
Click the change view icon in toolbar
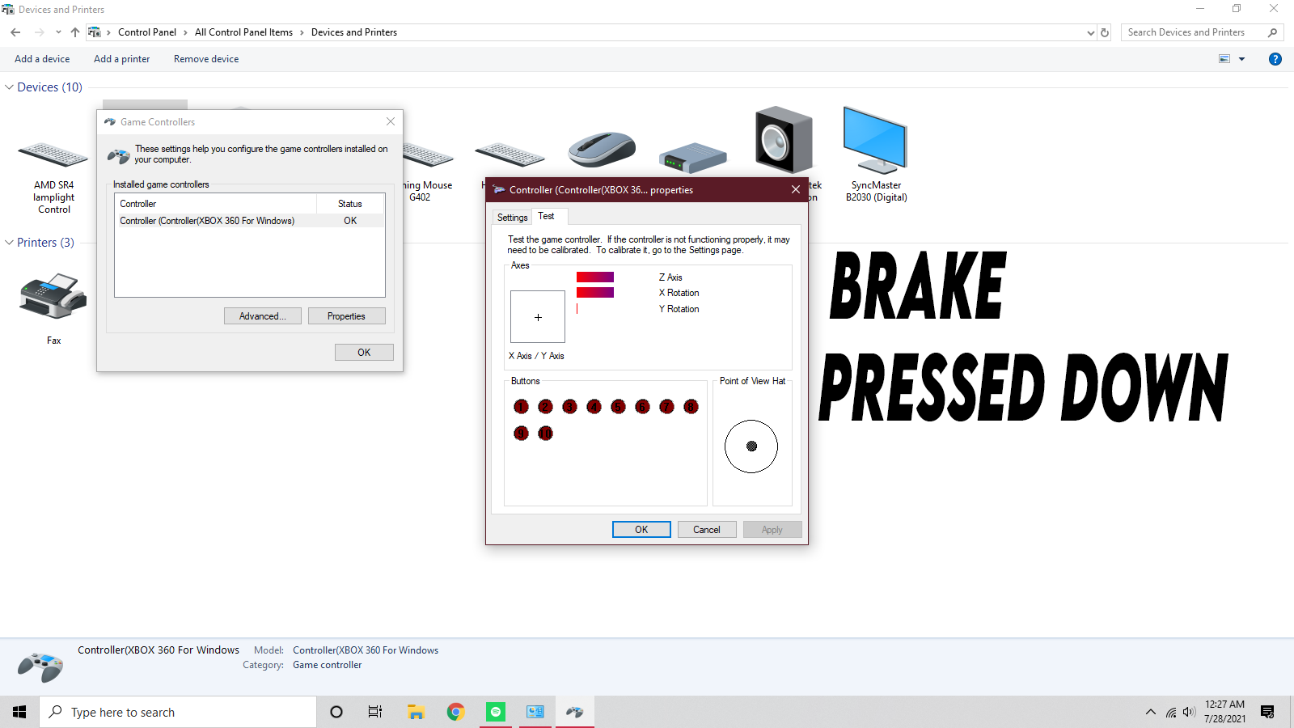(x=1224, y=59)
